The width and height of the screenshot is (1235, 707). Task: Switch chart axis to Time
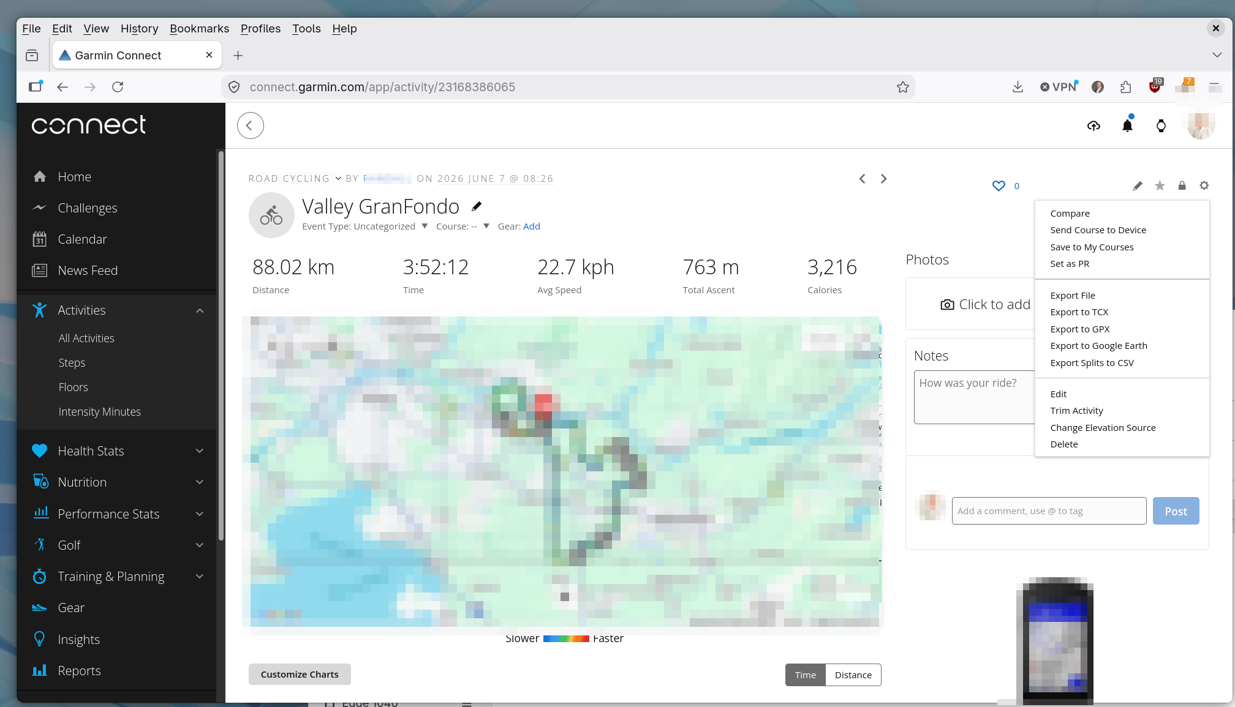(x=806, y=675)
